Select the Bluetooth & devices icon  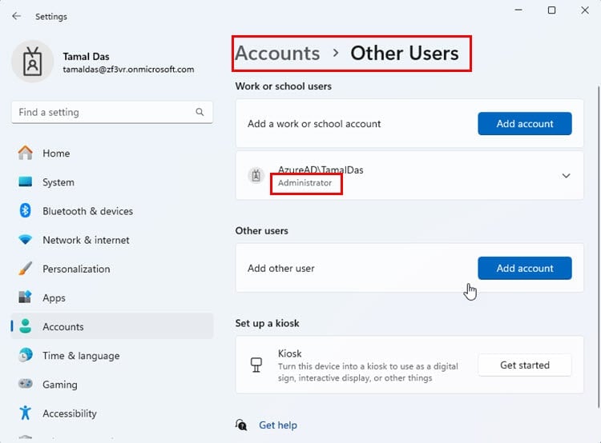point(26,211)
